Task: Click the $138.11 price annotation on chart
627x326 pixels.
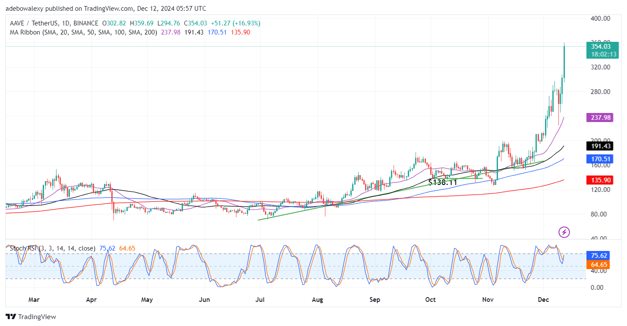Action: point(442,182)
